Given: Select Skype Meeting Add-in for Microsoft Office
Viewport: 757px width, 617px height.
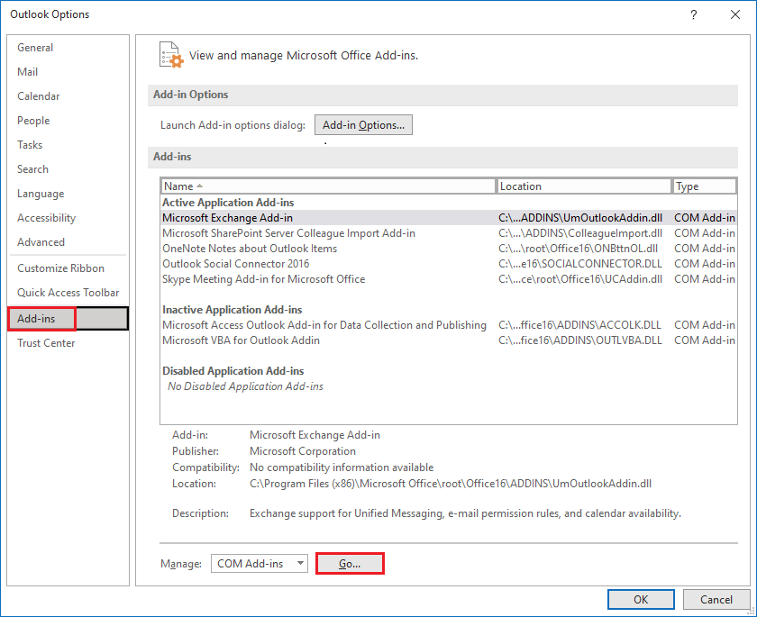Looking at the screenshot, I should point(262,279).
